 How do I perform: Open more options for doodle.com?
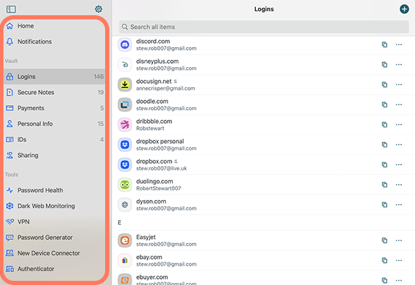399,104
